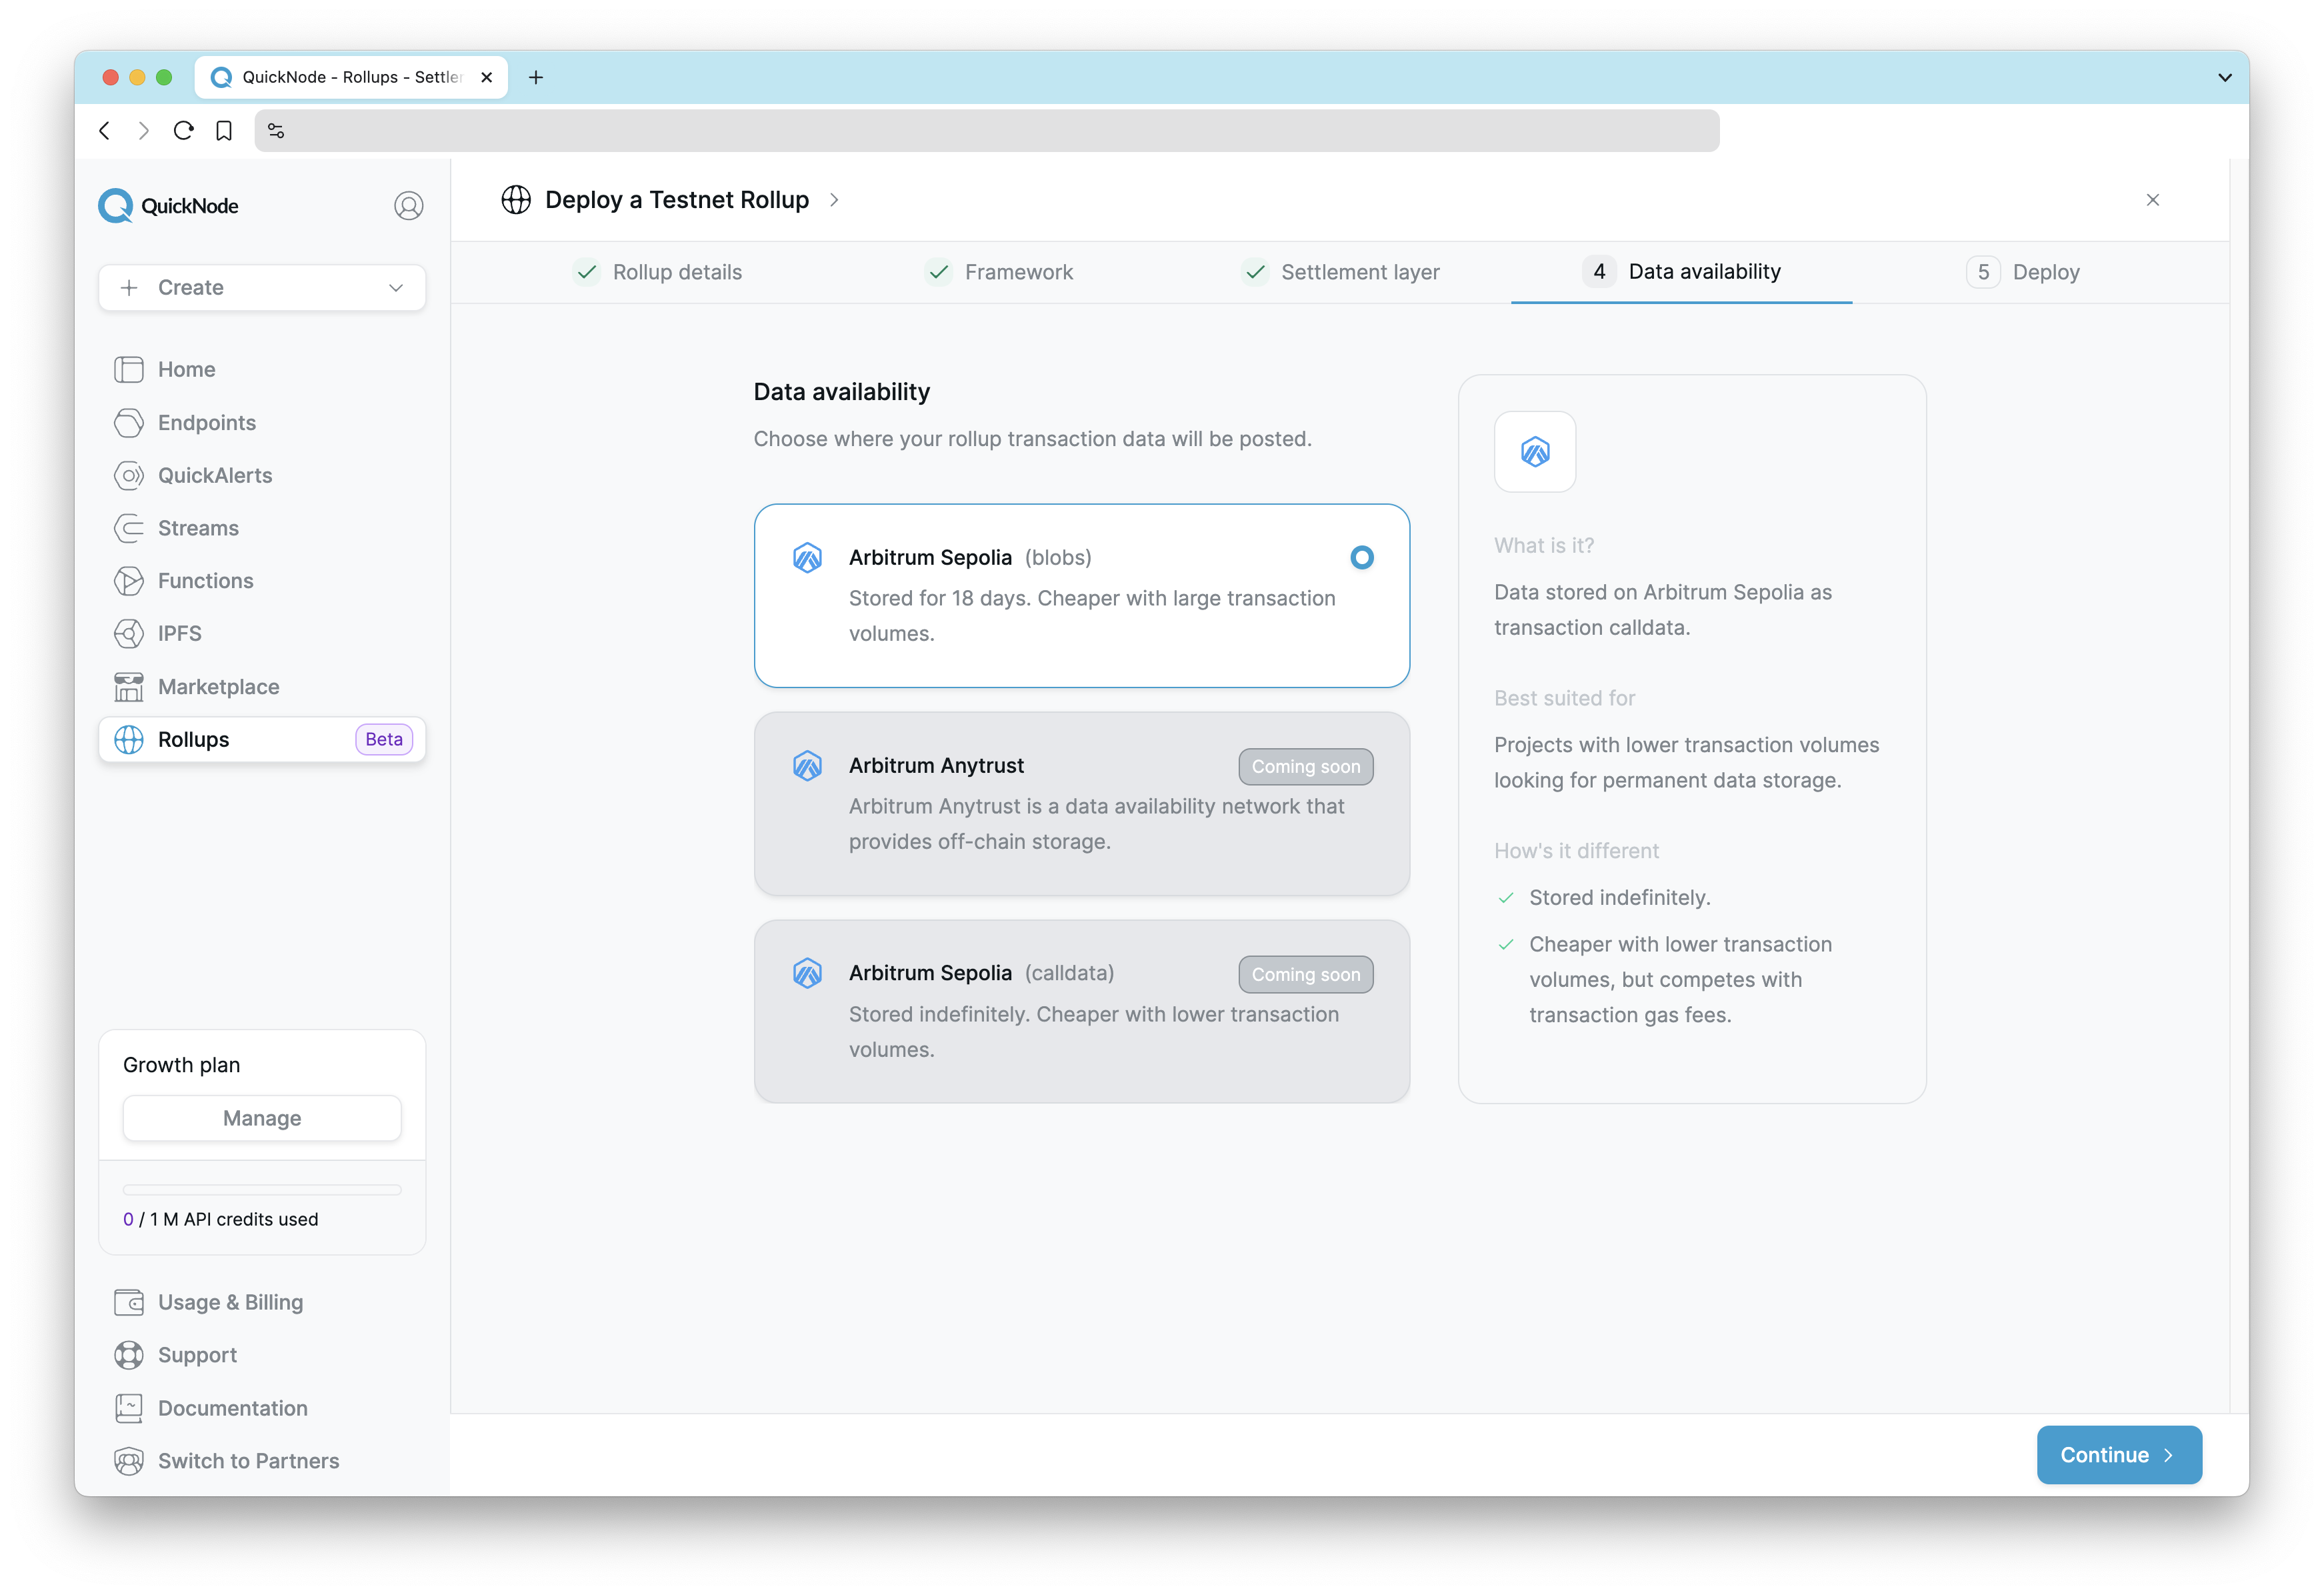Image resolution: width=2324 pixels, height=1595 pixels.
Task: Click the Arbitrum icon on the calldata card
Action: point(807,973)
